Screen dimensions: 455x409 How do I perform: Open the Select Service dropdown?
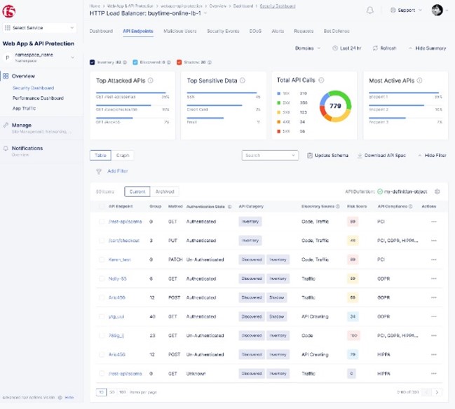click(39, 28)
